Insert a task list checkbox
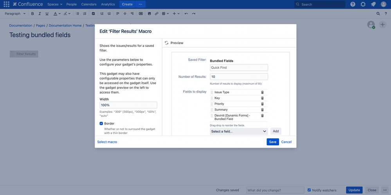The width and height of the screenshot is (391, 195). (x=93, y=14)
